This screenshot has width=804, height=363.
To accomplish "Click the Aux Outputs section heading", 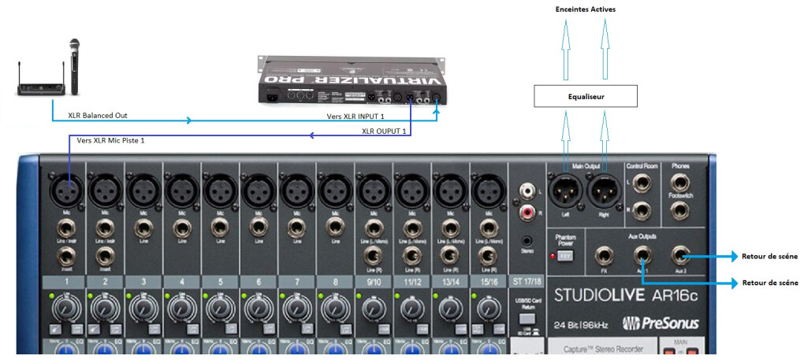I will click(x=642, y=236).
